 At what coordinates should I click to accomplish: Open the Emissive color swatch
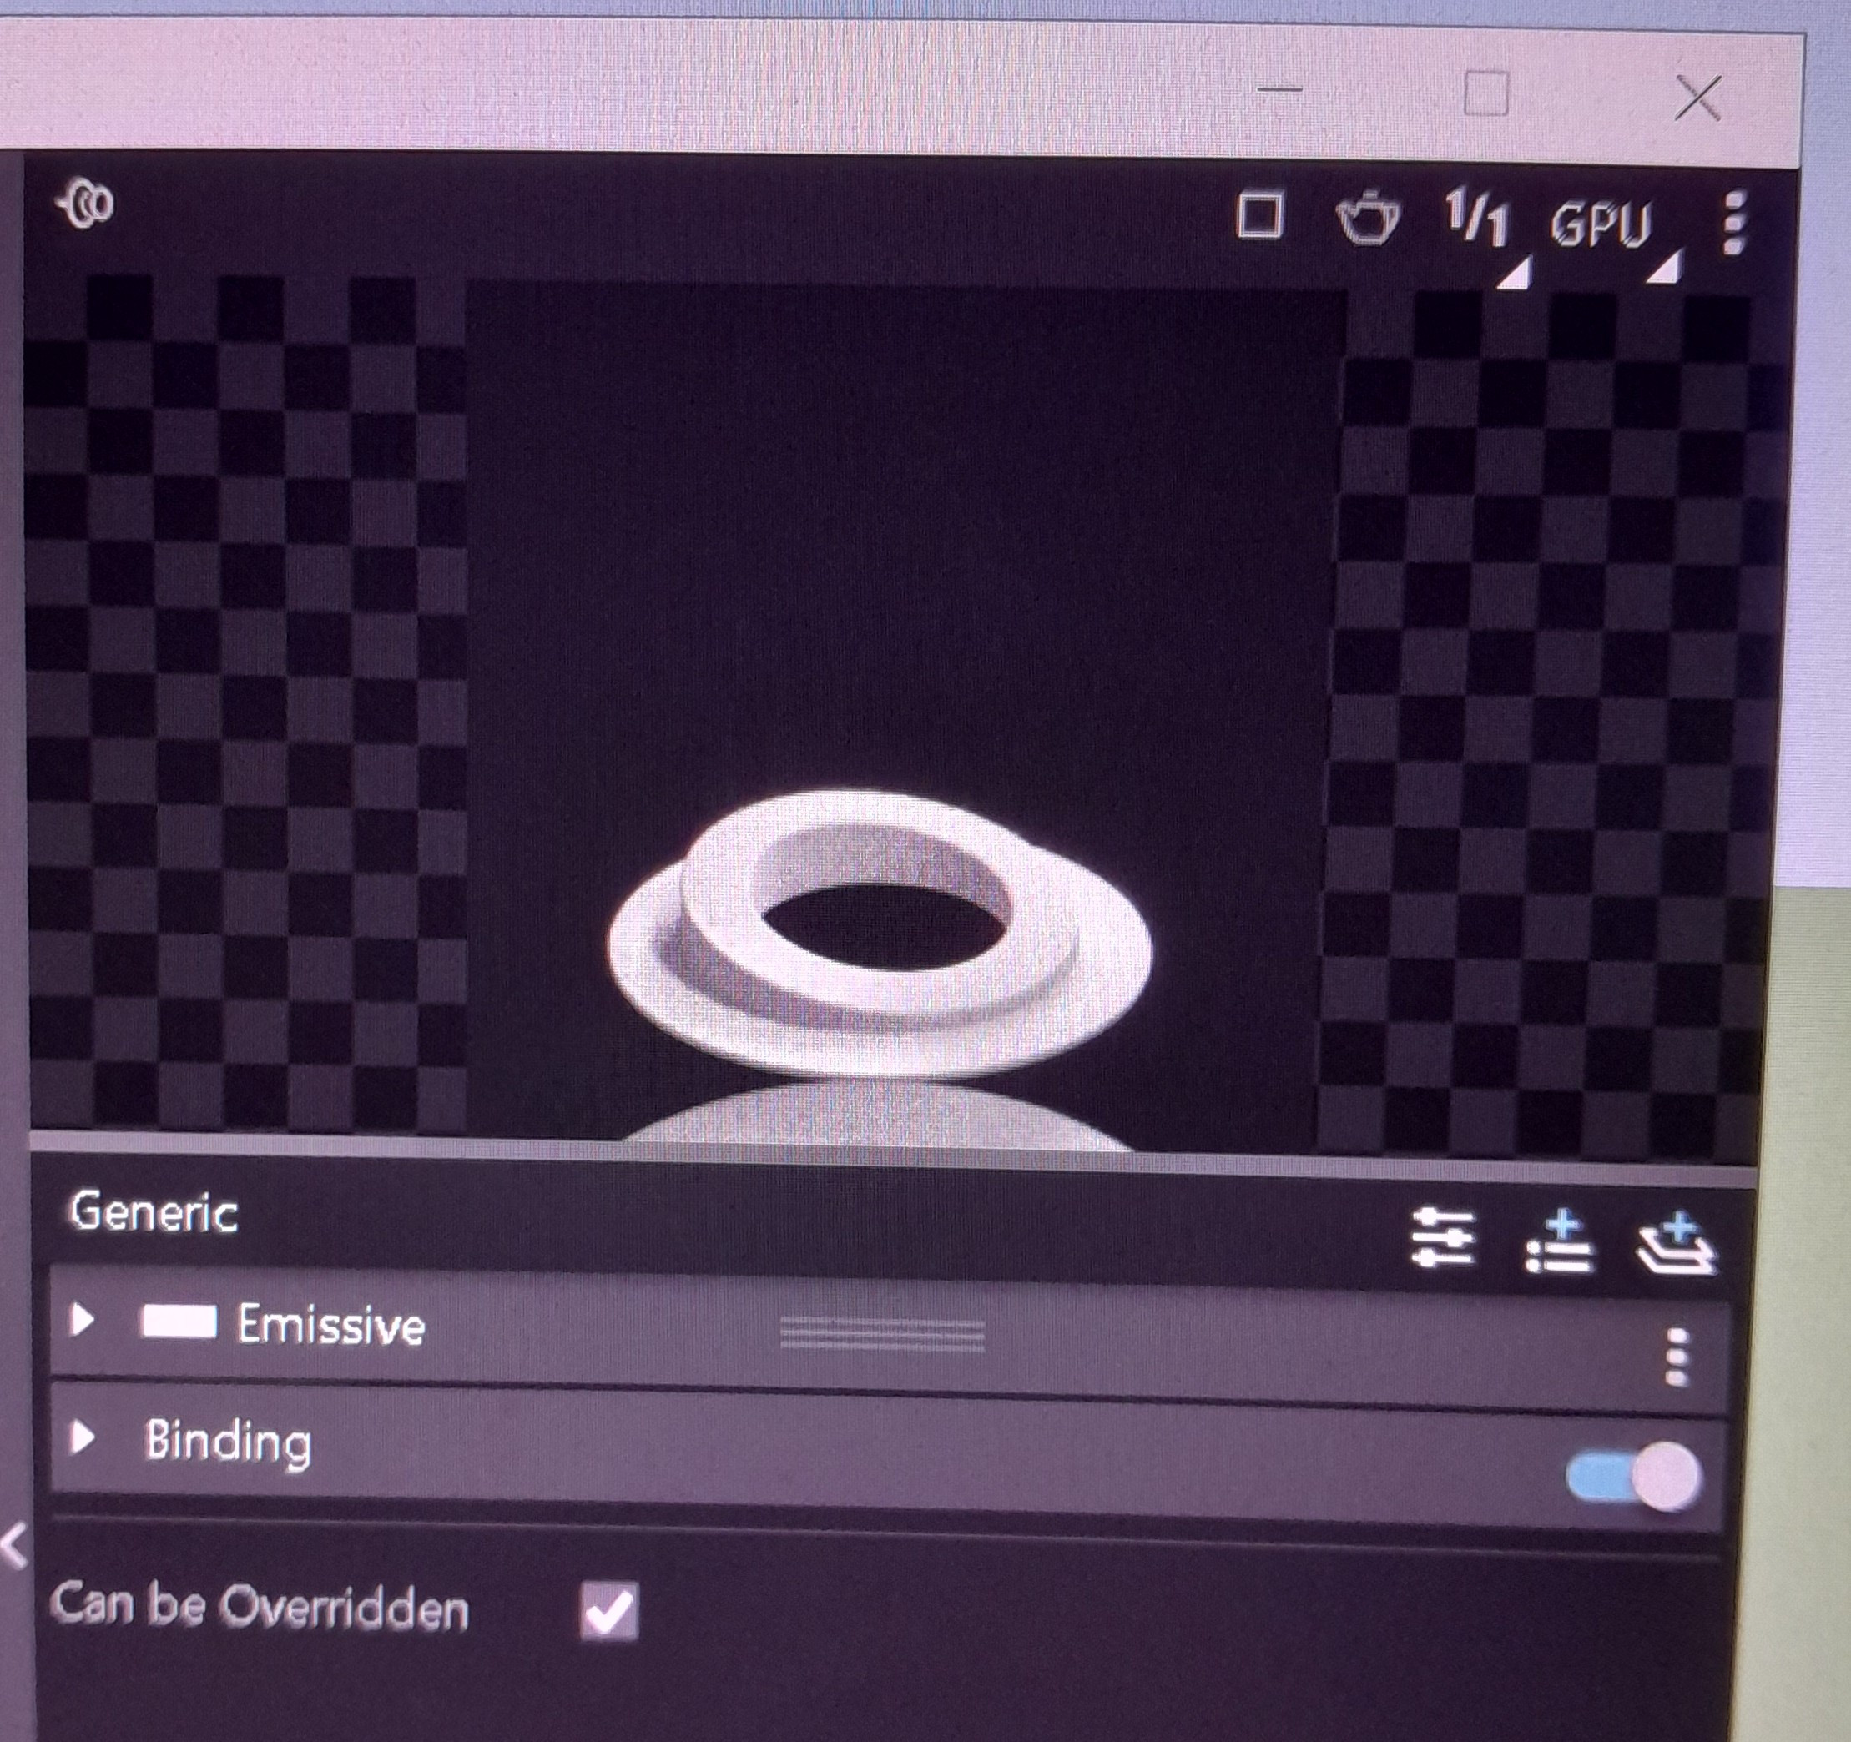click(x=179, y=1322)
